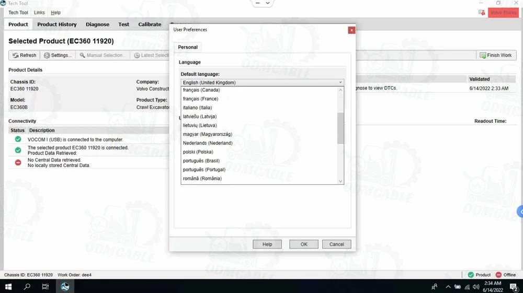Viewport: 523px width, 293px height.
Task: Open the Links menu
Action: point(39,13)
